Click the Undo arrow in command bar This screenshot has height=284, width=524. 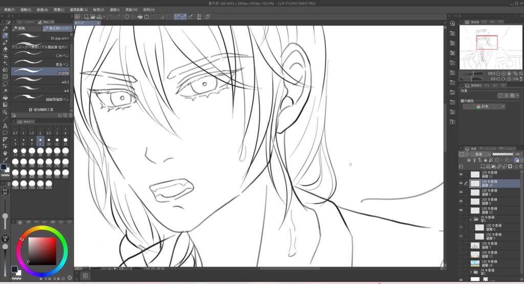[x=111, y=16]
